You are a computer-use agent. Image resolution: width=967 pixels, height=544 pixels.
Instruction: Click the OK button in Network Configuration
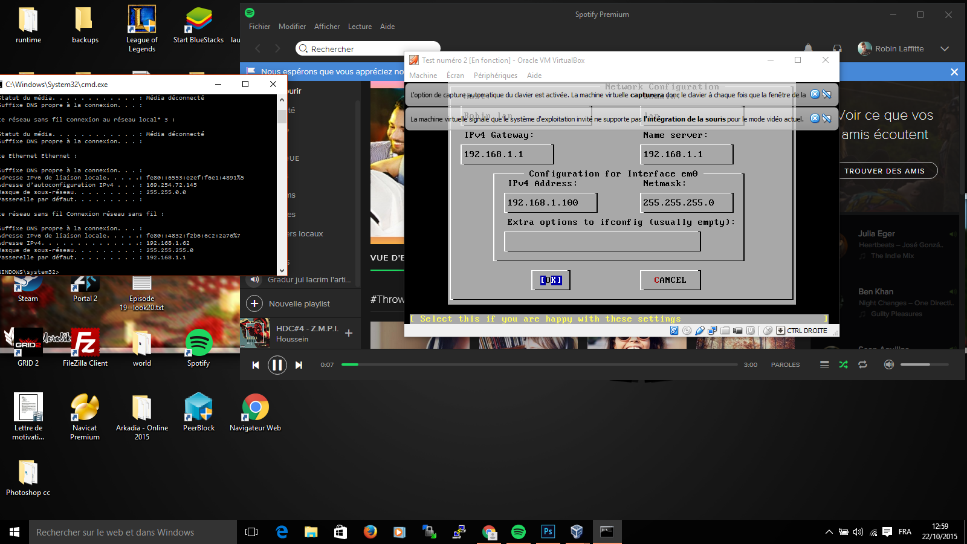point(551,280)
